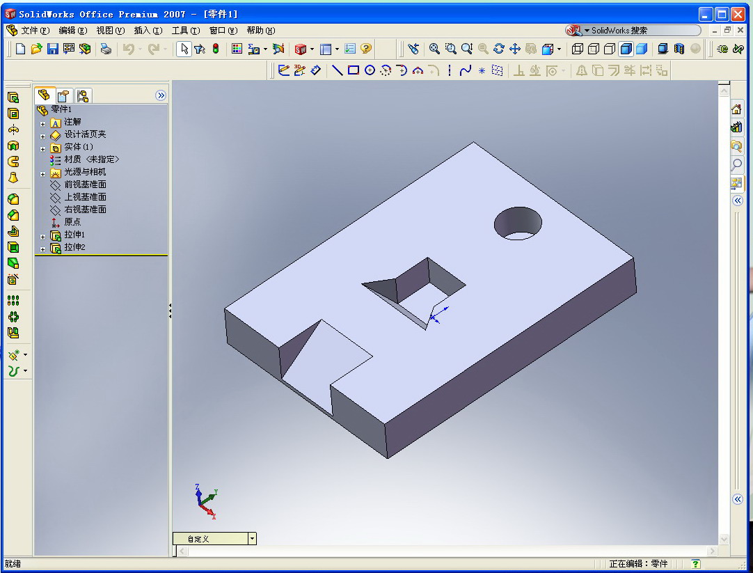Switch to the ConfigurationManager tab
The height and width of the screenshot is (573, 753).
(83, 95)
